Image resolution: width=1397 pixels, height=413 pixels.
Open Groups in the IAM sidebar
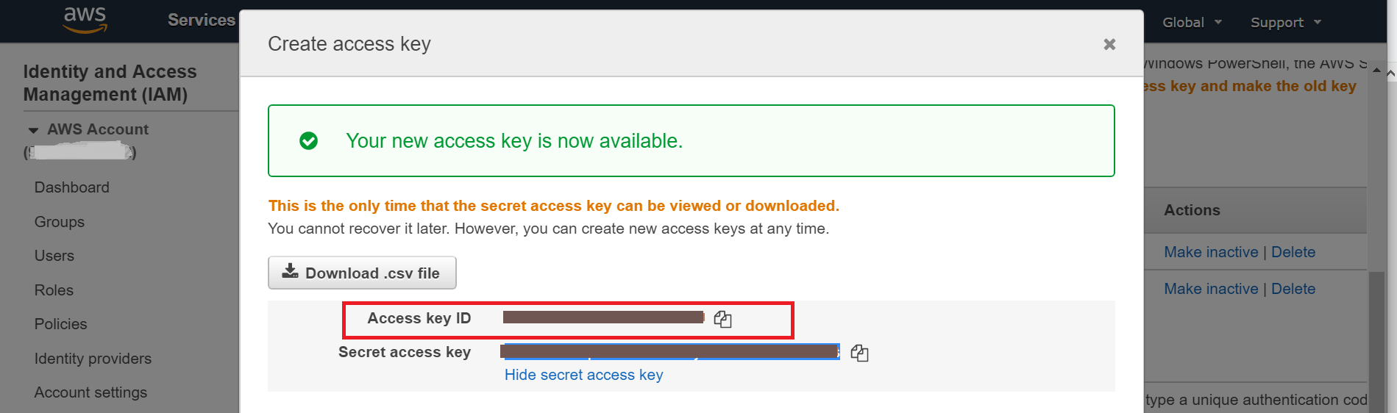click(60, 222)
